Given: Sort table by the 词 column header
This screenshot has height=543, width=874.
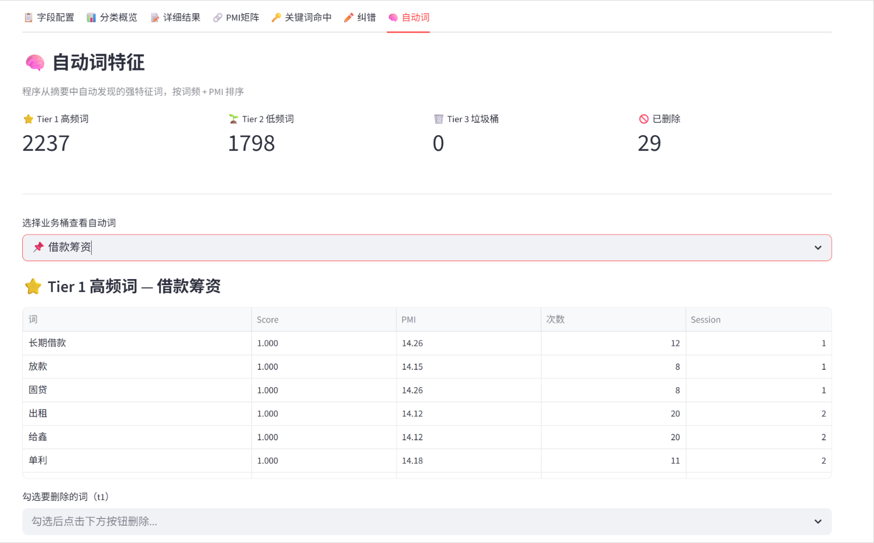Looking at the screenshot, I should click(x=137, y=319).
